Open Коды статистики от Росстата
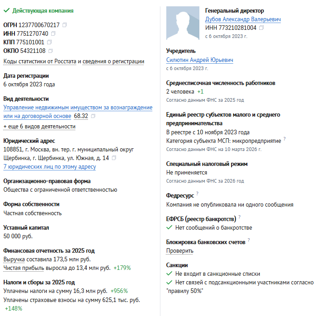This screenshot has width=319, height=316. click(x=40, y=61)
